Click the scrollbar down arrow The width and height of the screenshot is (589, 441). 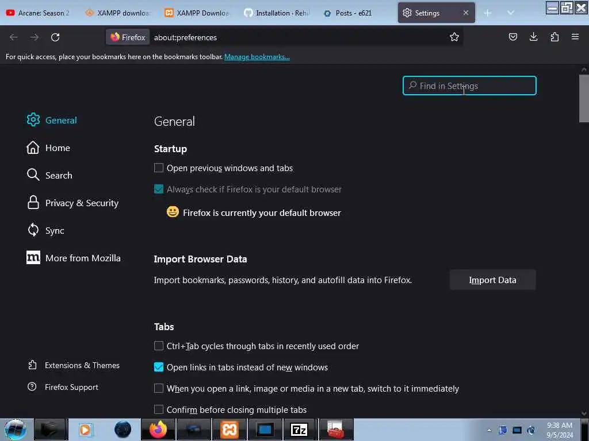584,413
